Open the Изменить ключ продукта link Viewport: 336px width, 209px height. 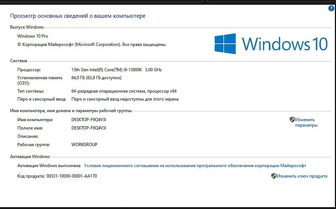(x=302, y=176)
